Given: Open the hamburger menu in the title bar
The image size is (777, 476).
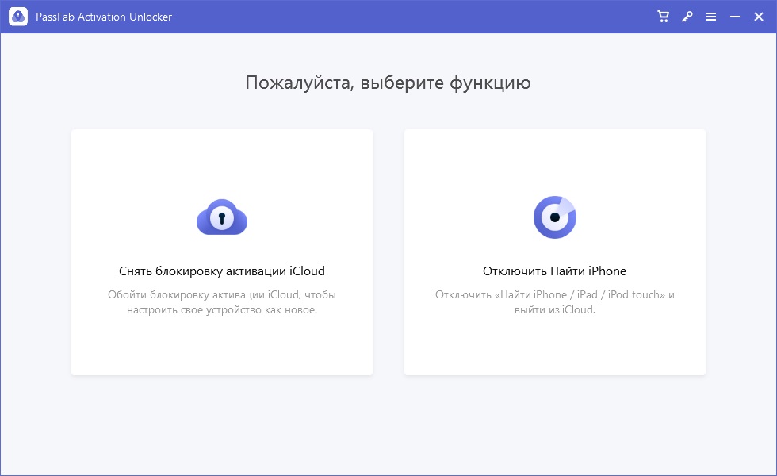Looking at the screenshot, I should 711,17.
